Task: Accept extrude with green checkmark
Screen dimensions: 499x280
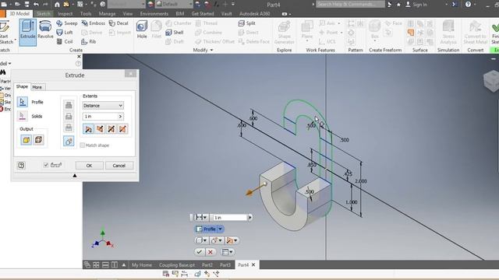Action: pos(200,252)
